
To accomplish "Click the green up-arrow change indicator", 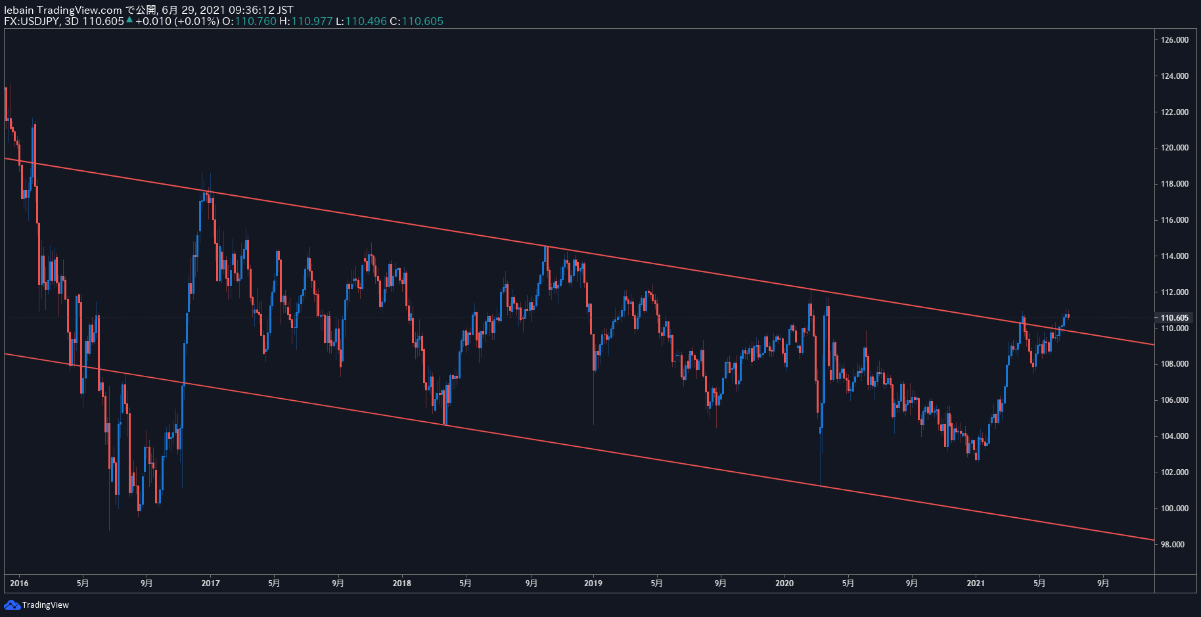I will (129, 20).
